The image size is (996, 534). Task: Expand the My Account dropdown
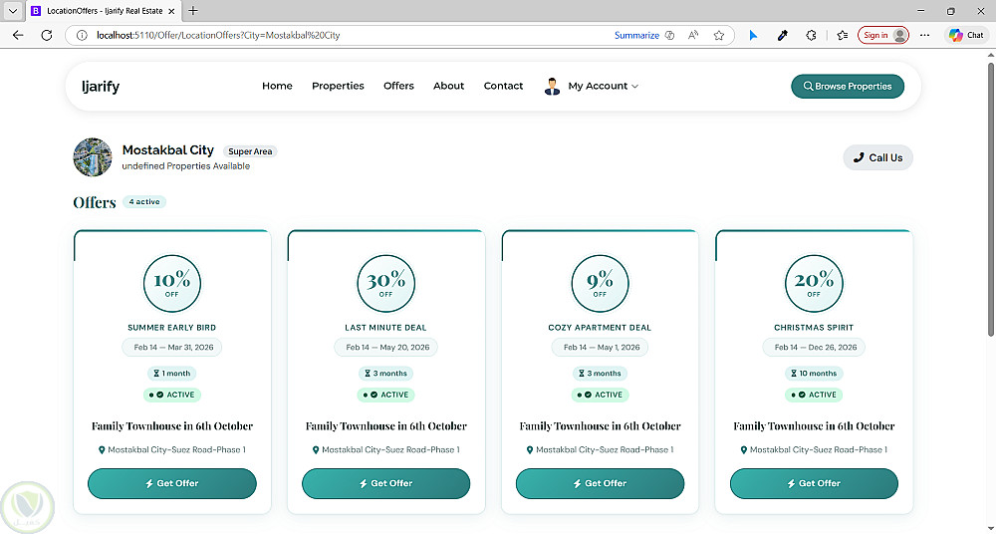pyautogui.click(x=603, y=86)
